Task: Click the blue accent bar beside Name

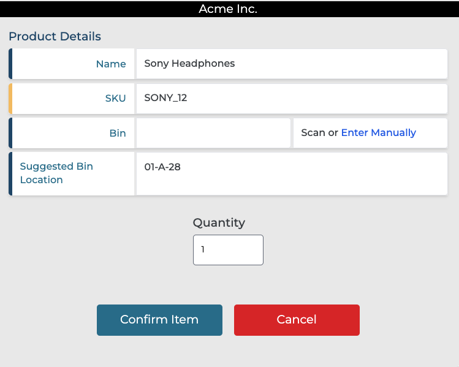Action: click(10, 64)
